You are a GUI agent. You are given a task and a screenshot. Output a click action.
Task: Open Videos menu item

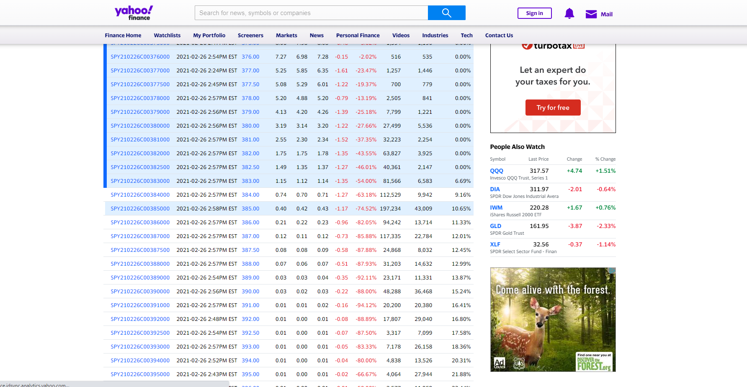[x=401, y=36]
